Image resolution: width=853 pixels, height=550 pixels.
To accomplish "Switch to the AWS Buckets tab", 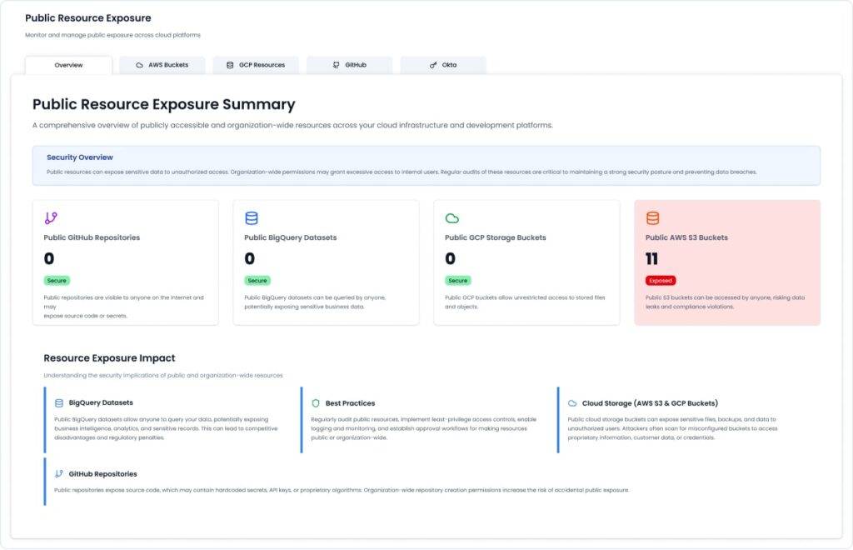I will point(162,65).
